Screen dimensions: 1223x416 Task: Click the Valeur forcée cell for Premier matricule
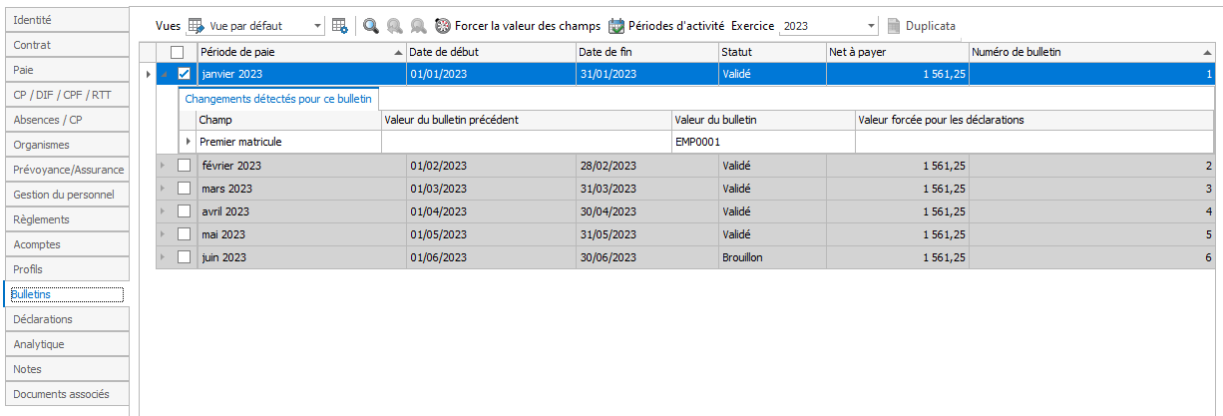[x=1032, y=142]
